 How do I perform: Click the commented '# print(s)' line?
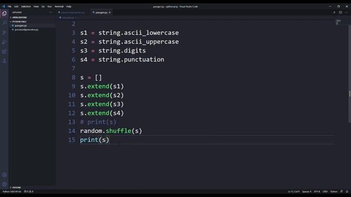98,122
